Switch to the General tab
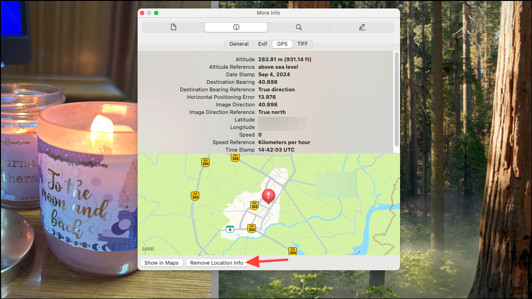The image size is (532, 299). coord(239,44)
